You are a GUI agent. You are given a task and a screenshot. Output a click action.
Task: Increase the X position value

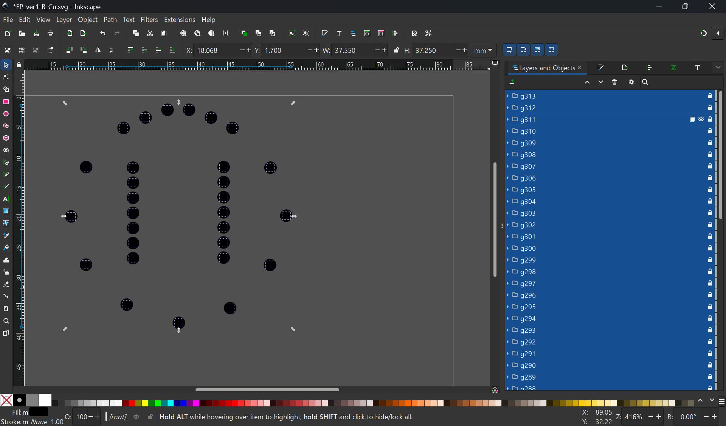248,50
